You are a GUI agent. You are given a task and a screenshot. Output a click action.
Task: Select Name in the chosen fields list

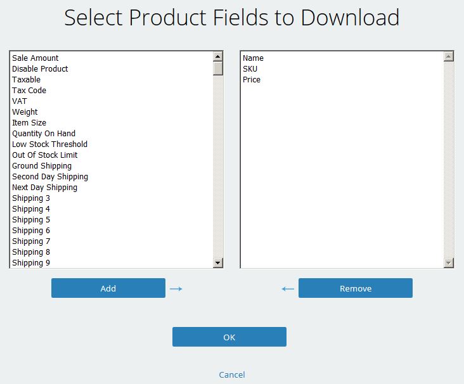[x=342, y=58]
